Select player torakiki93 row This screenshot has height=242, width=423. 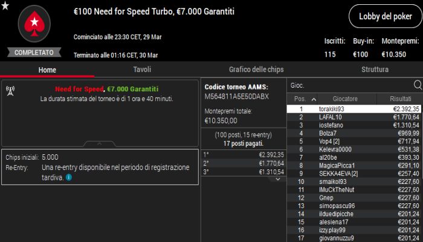tap(354, 109)
